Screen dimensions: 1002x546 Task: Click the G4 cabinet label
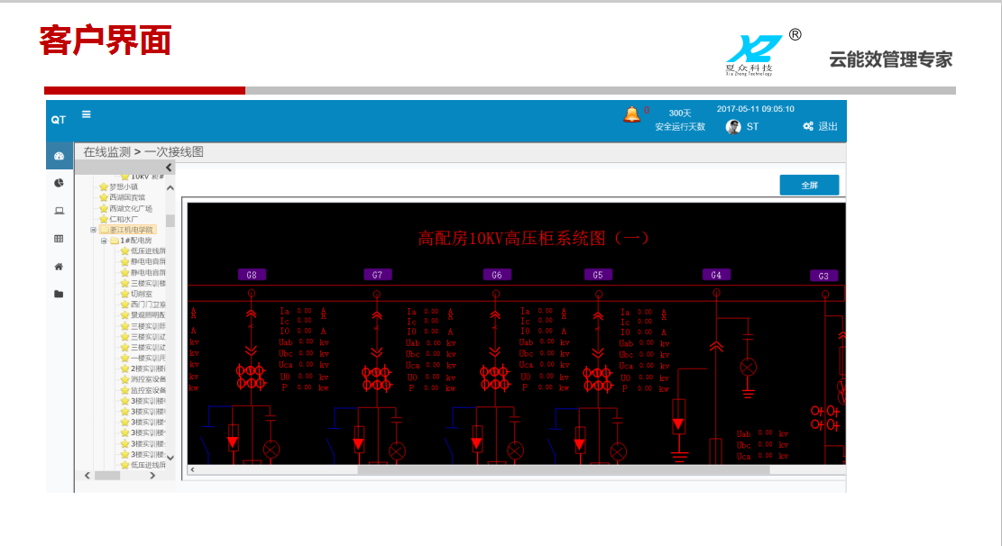pyautogui.click(x=716, y=275)
